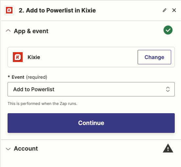Click the Kixie app name text
This screenshot has height=167, width=181.
coord(34,57)
